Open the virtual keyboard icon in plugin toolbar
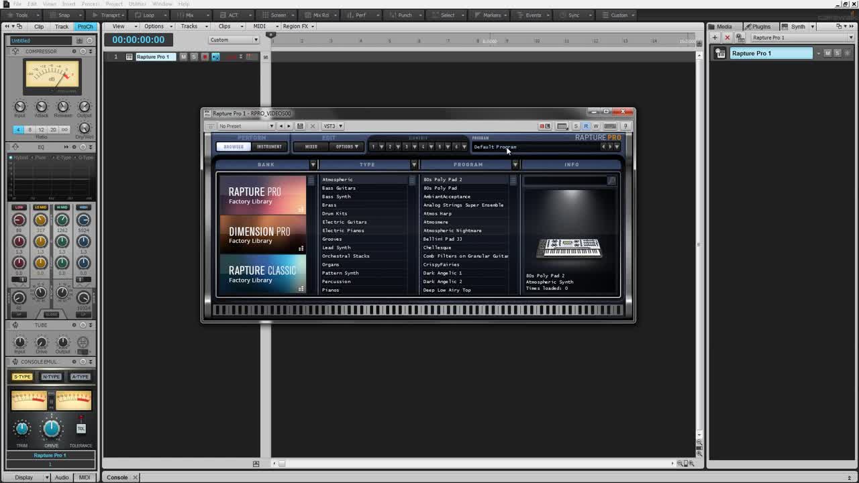Image resolution: width=859 pixels, height=483 pixels. point(562,126)
